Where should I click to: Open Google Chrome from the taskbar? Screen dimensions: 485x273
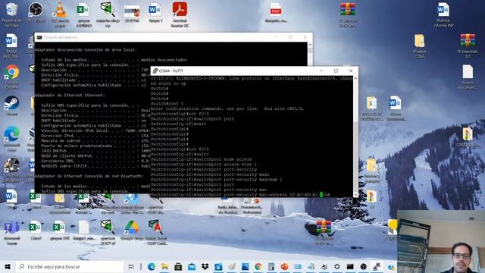[x=258, y=266]
